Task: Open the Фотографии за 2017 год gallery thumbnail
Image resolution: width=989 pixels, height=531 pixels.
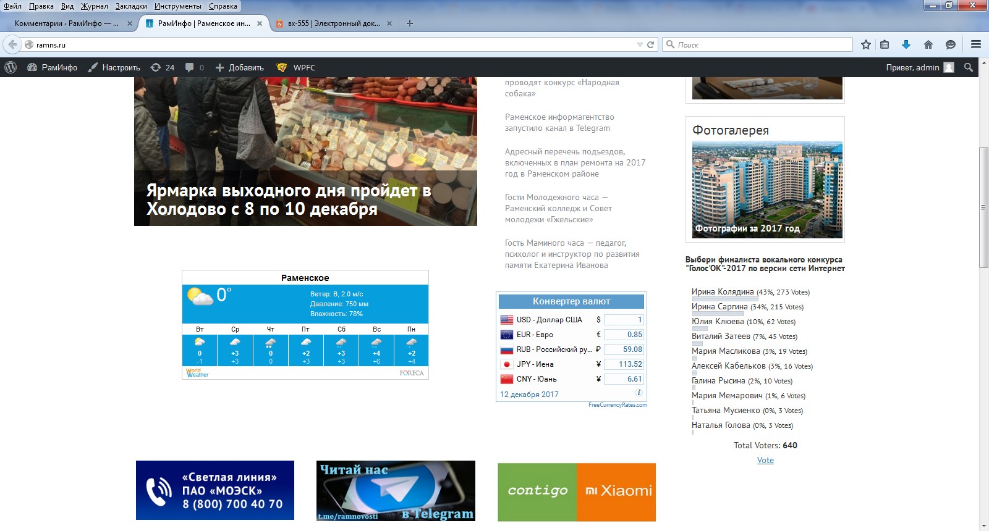Action: point(767,190)
